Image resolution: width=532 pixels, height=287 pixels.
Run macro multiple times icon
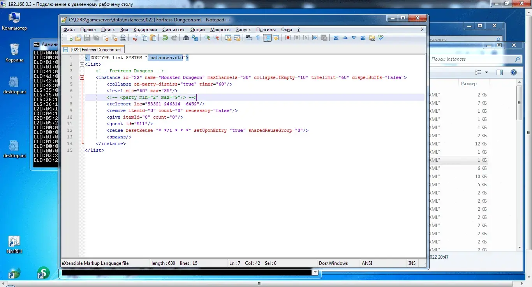315,38
